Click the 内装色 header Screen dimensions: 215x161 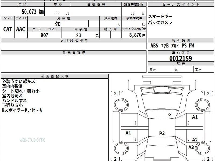click(x=81, y=29)
